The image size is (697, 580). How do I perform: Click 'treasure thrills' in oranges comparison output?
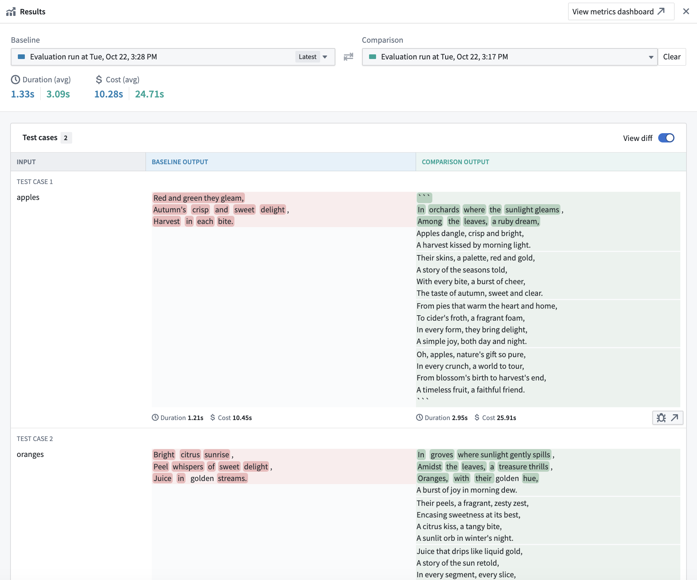point(524,467)
